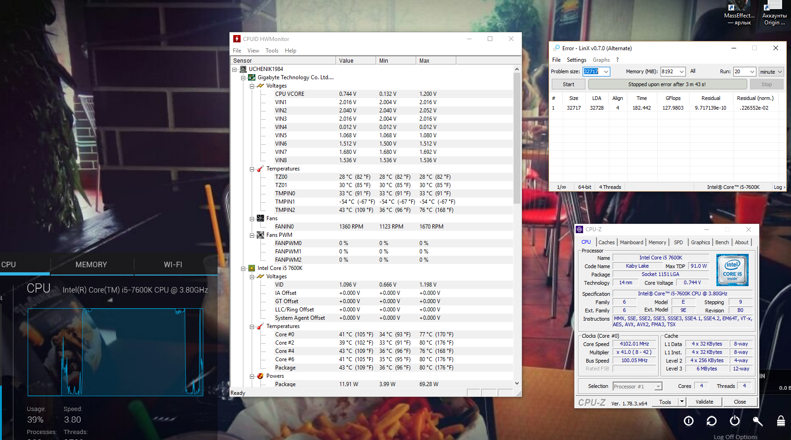This screenshot has height=440, width=791.
Task: Select the WI-FI tab in the gadget
Action: [x=173, y=265]
